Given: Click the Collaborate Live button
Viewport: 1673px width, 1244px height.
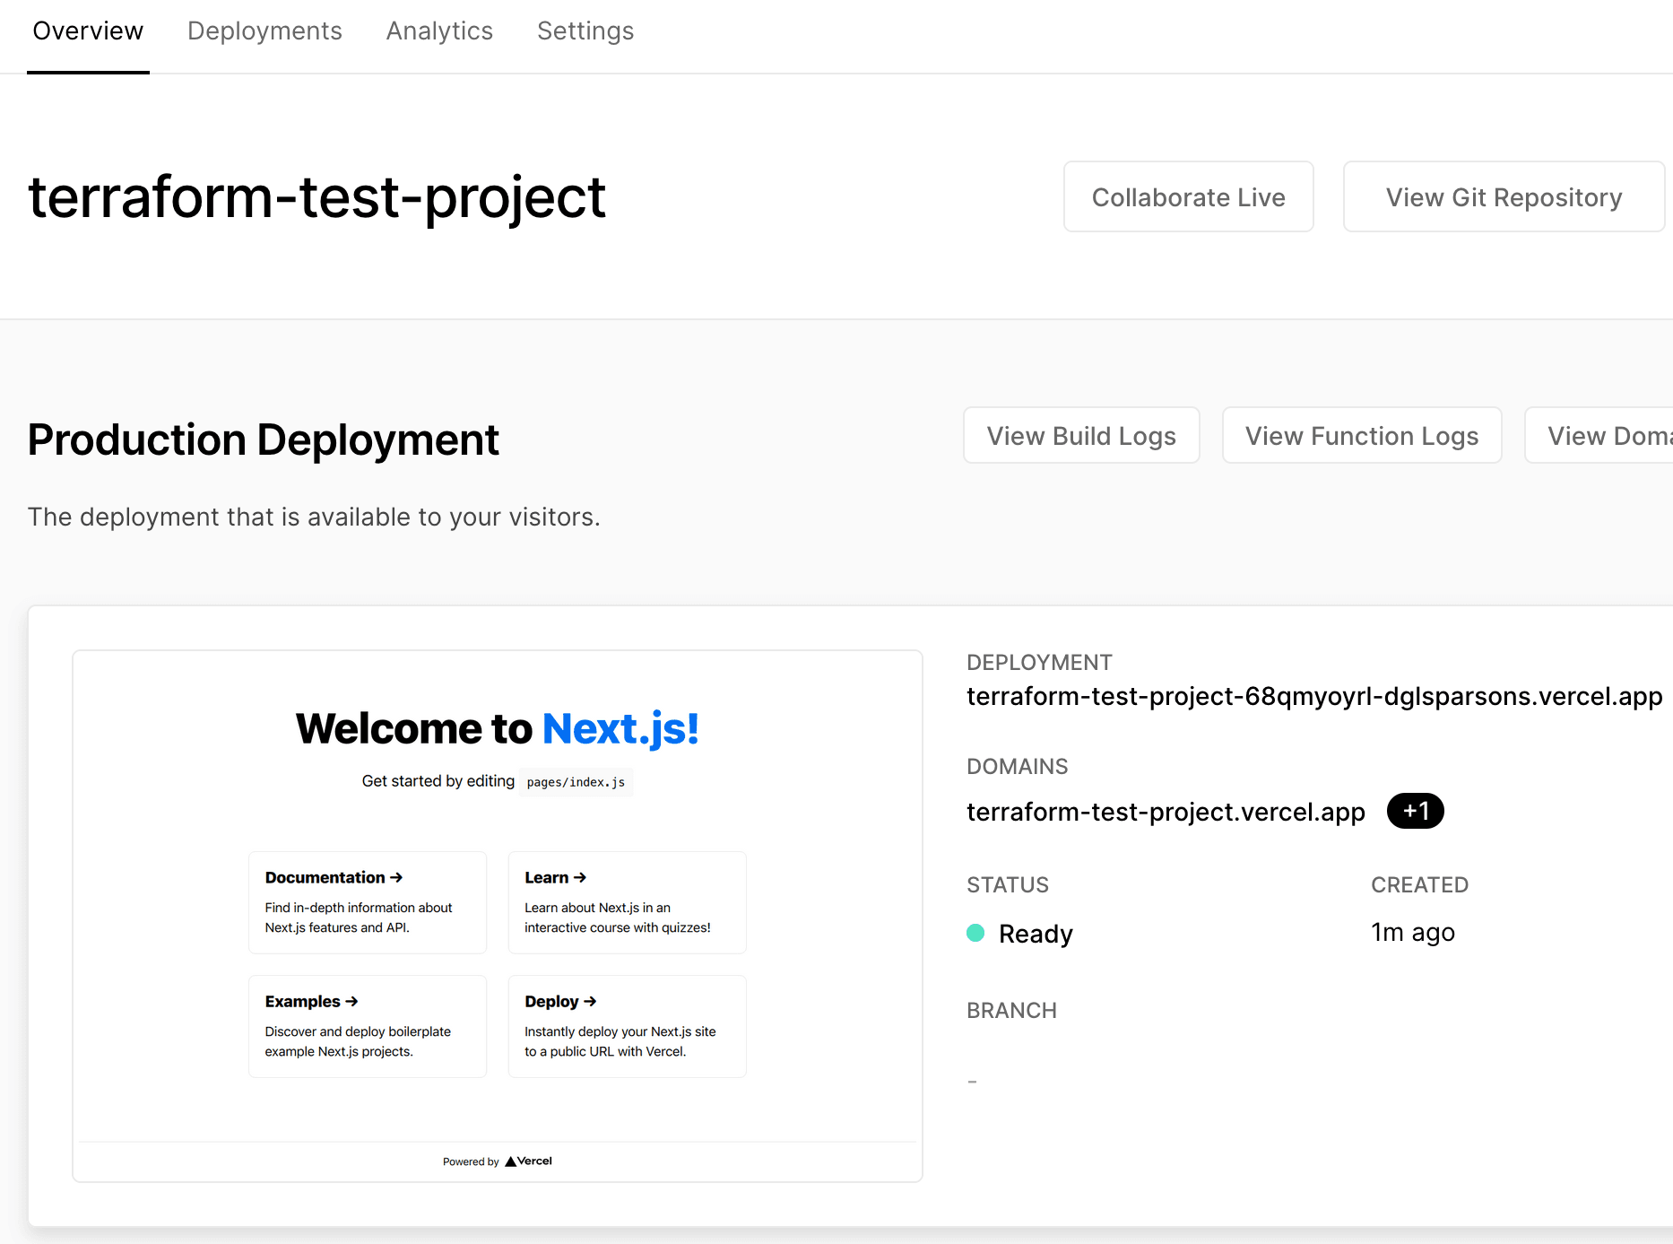Looking at the screenshot, I should [x=1188, y=196].
